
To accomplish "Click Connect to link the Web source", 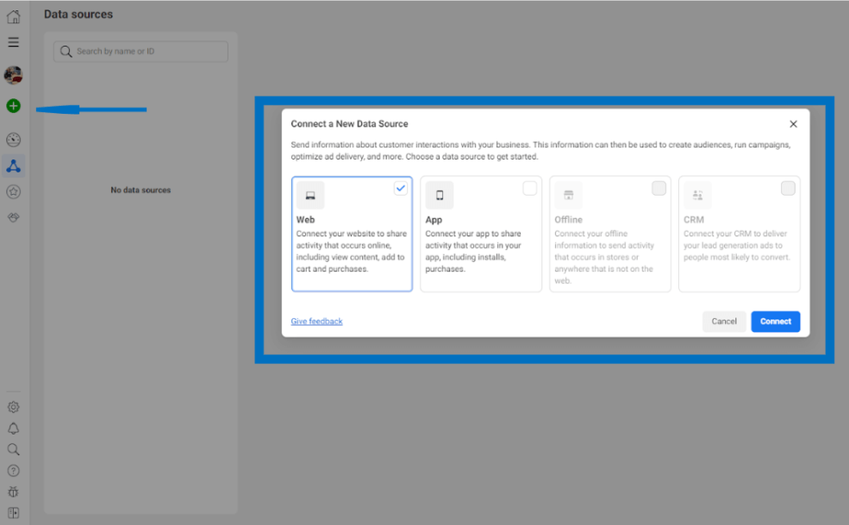I will point(775,321).
